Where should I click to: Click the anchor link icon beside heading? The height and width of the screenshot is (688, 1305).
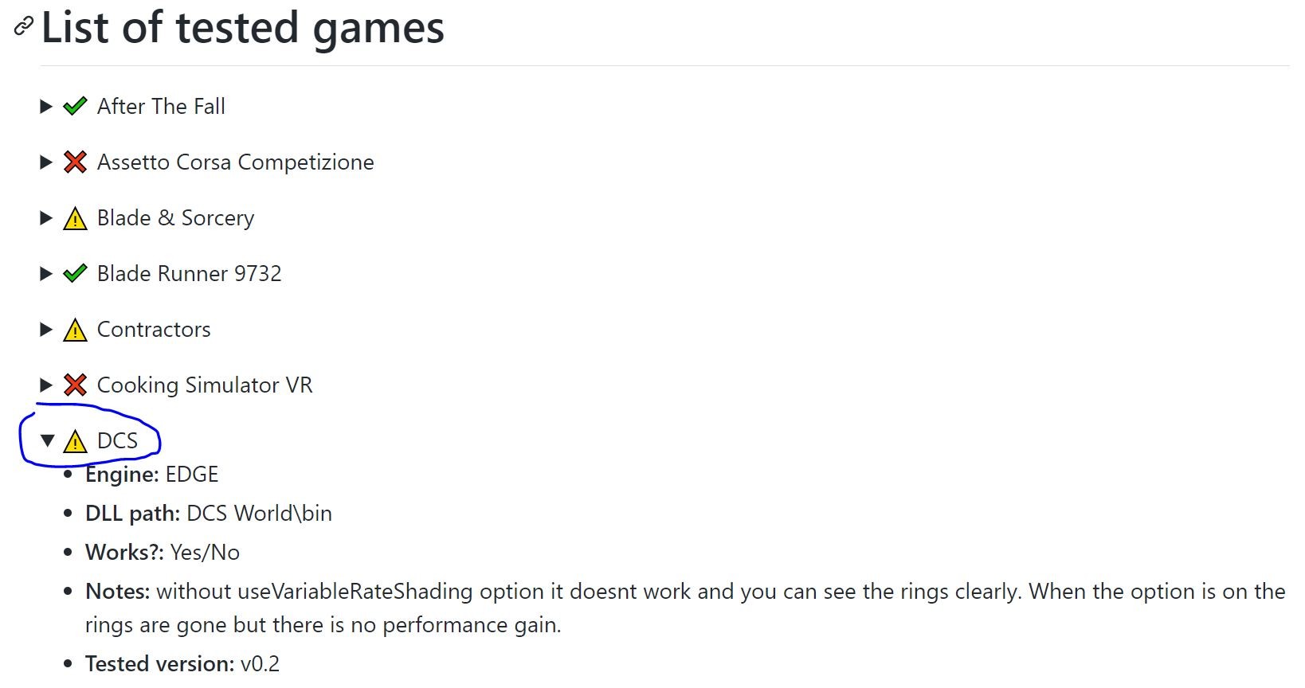24,27
